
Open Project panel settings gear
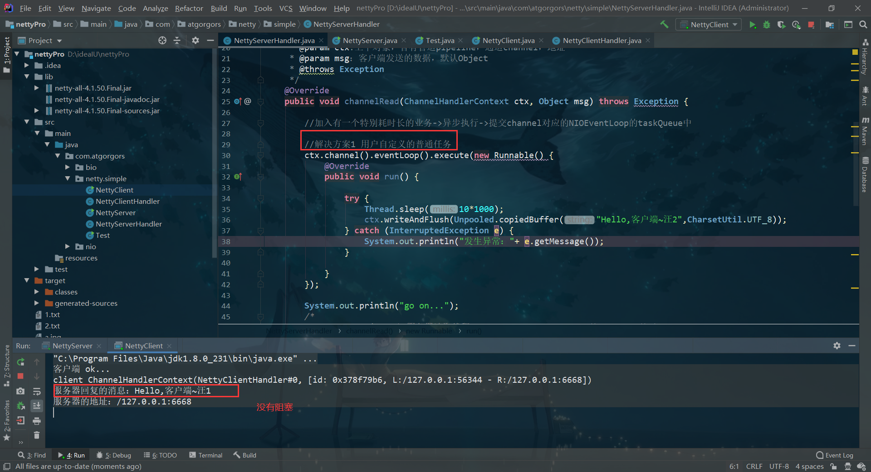(196, 40)
